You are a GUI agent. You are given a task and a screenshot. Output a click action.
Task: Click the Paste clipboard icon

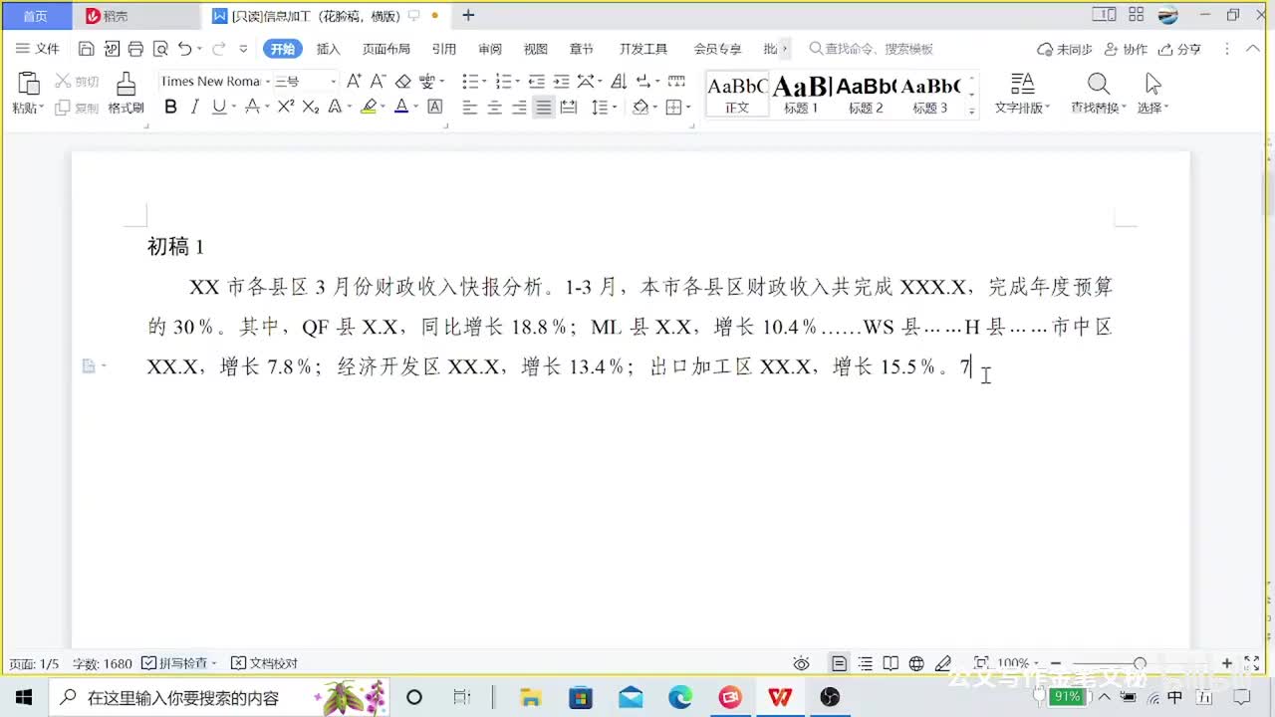(x=28, y=84)
